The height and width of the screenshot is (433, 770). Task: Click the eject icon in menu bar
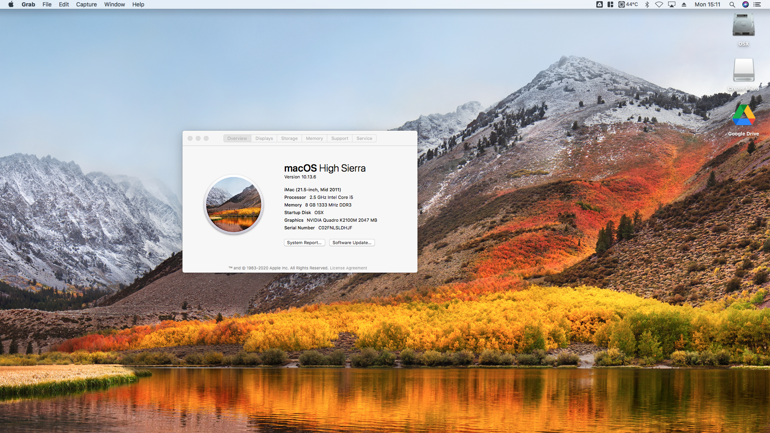[x=684, y=4]
